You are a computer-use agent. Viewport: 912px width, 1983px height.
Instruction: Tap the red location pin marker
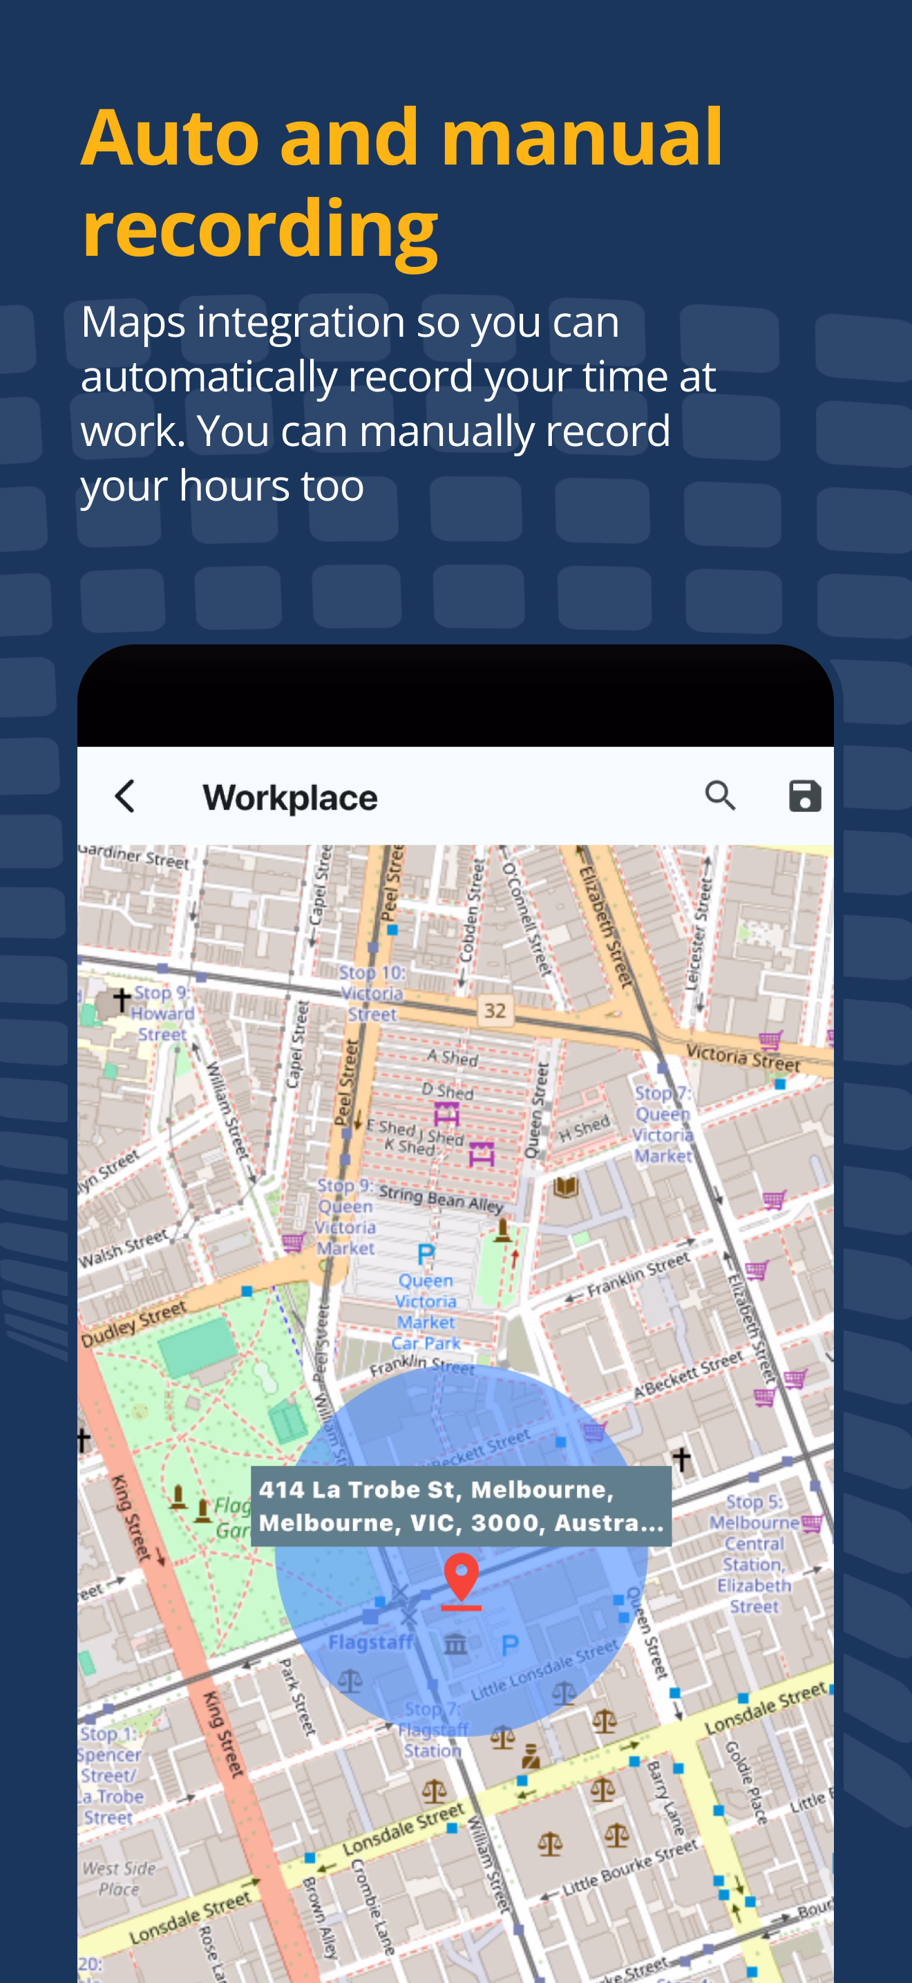462,1581
